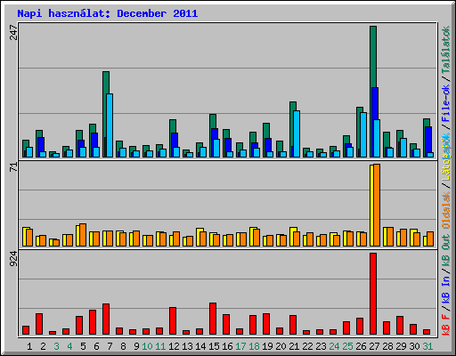Select the "File-ok" legend label
The width and height of the screenshot is (456, 356).
445,103
